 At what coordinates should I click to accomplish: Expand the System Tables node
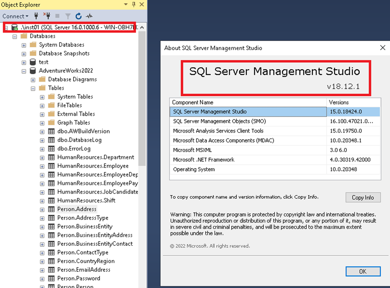(x=42, y=97)
